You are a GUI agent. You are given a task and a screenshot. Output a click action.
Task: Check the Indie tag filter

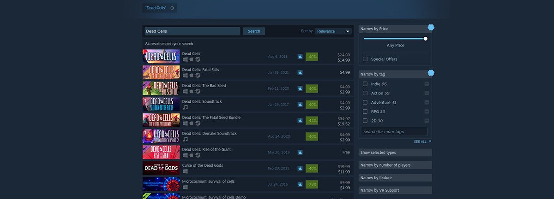coord(365,84)
